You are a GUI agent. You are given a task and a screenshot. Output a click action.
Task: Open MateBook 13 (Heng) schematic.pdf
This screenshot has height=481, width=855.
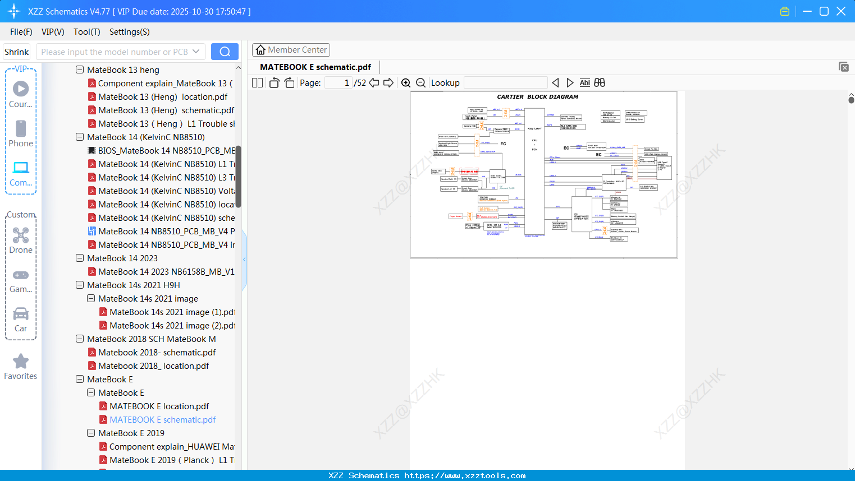pos(161,110)
